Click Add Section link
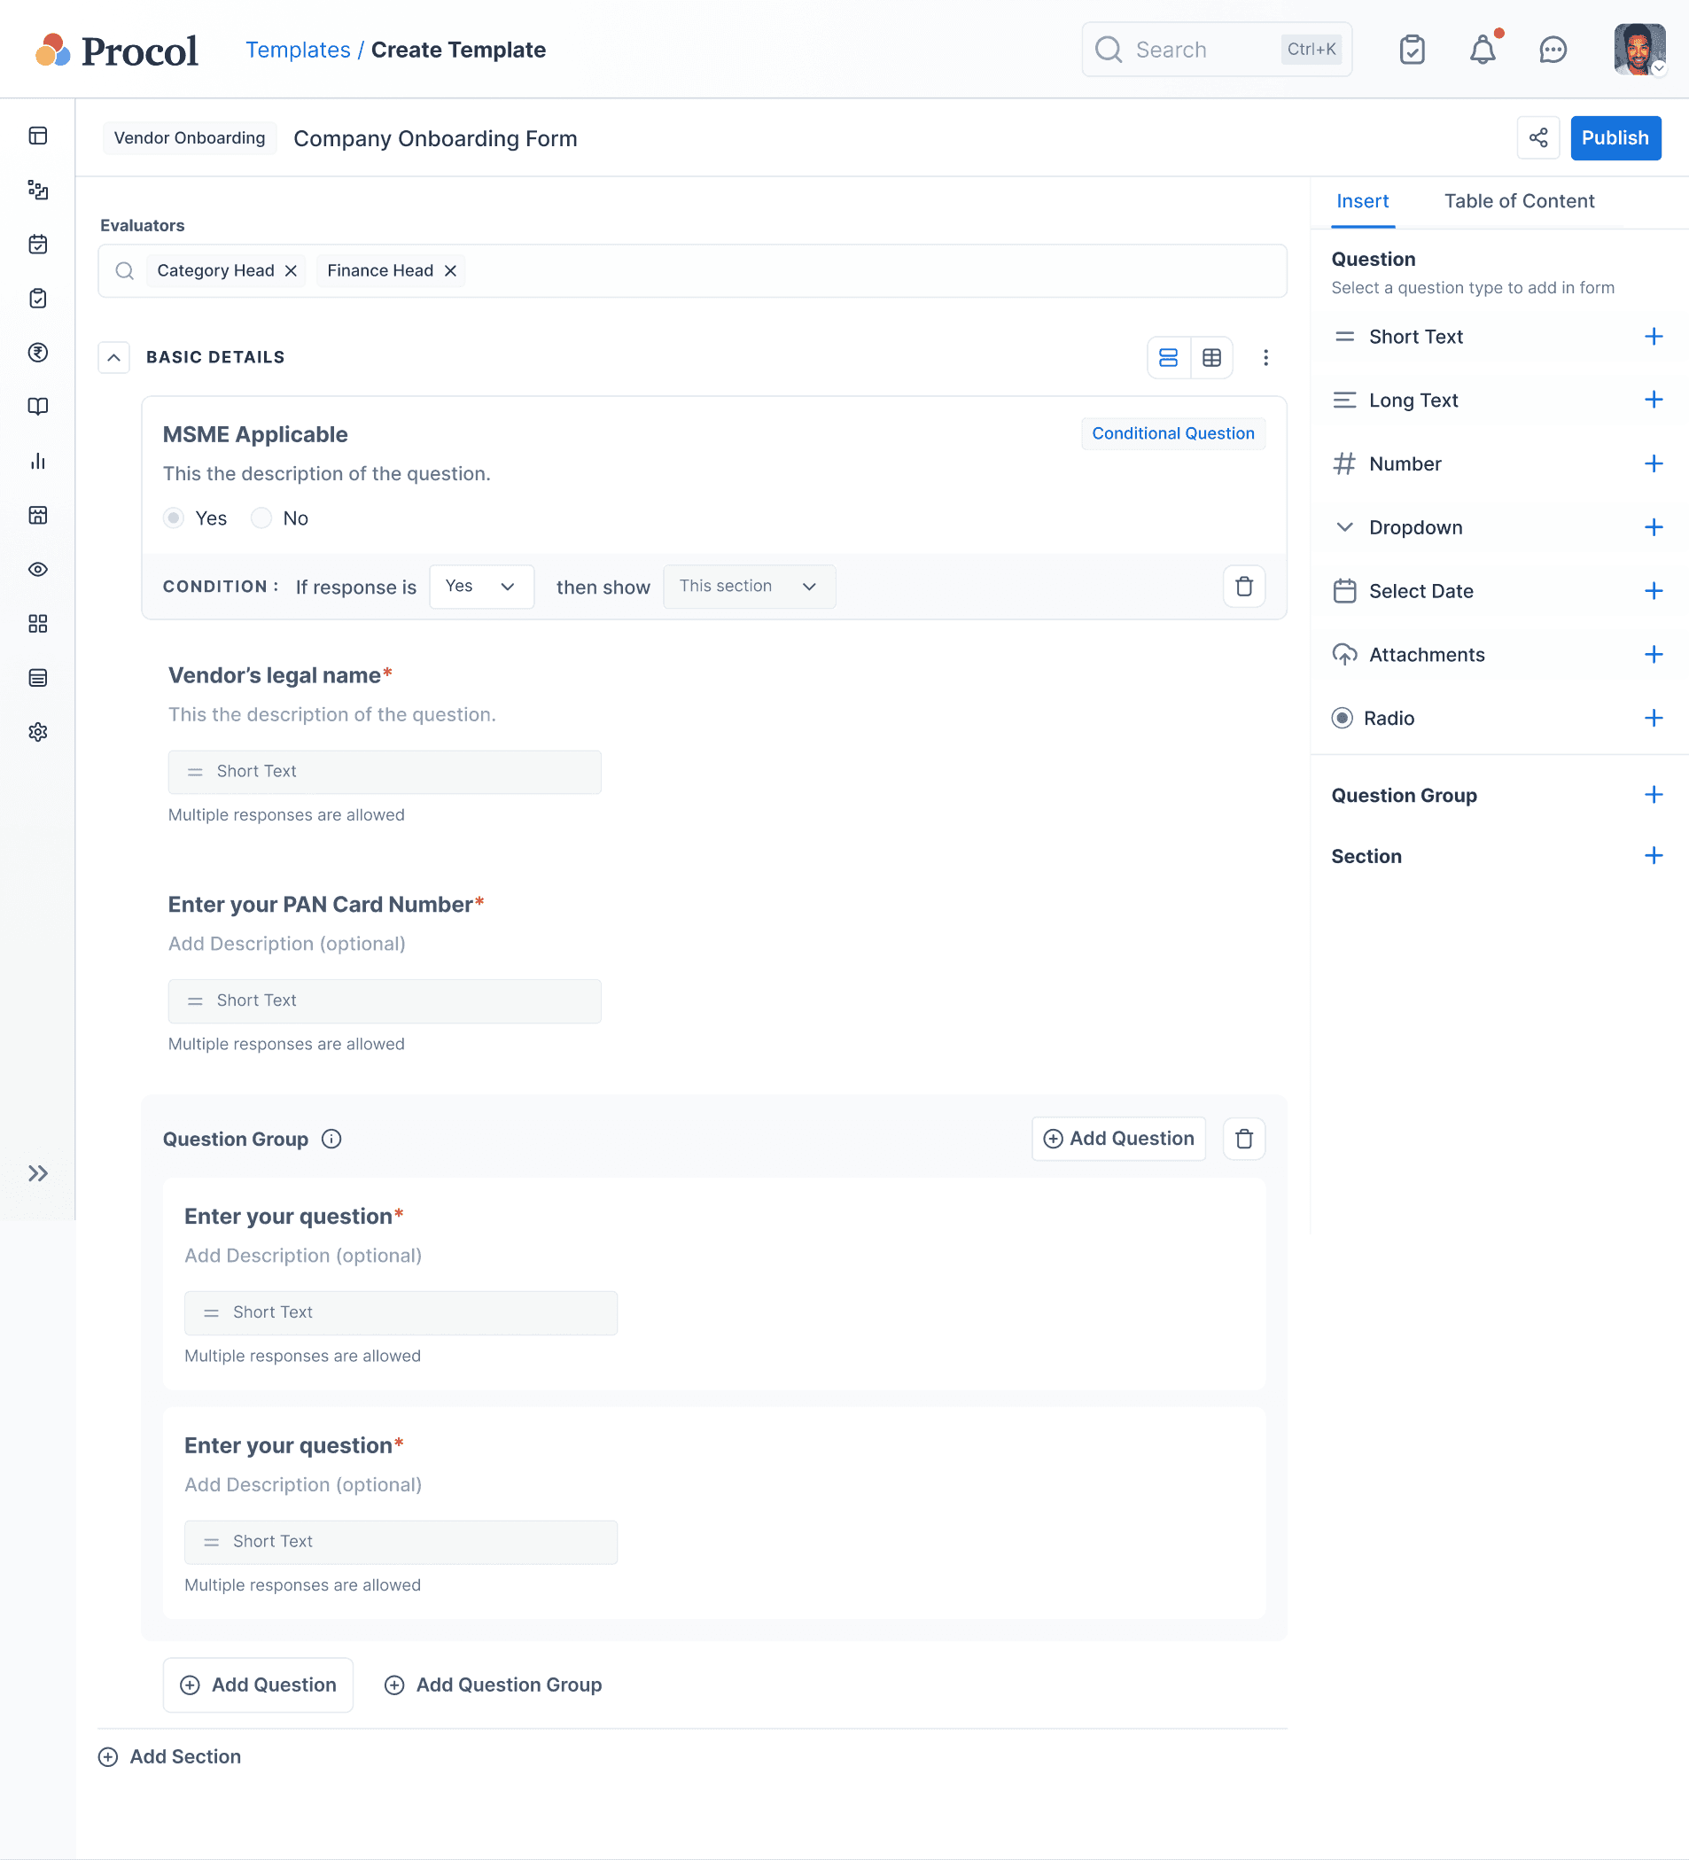This screenshot has height=1860, width=1689. coord(170,1756)
